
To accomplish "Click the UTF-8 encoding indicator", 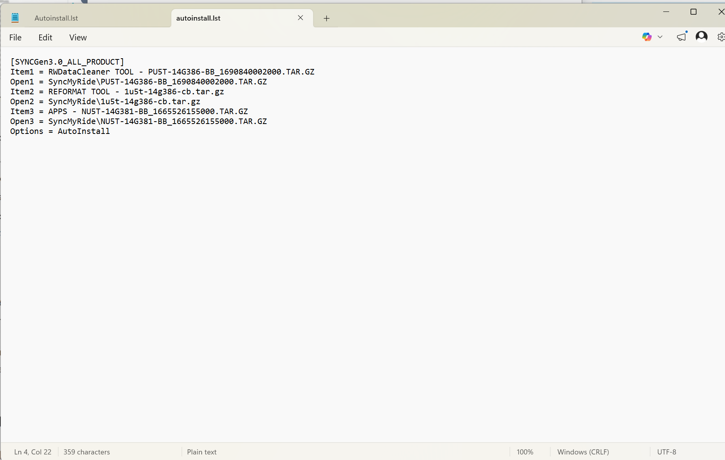I will pyautogui.click(x=666, y=452).
